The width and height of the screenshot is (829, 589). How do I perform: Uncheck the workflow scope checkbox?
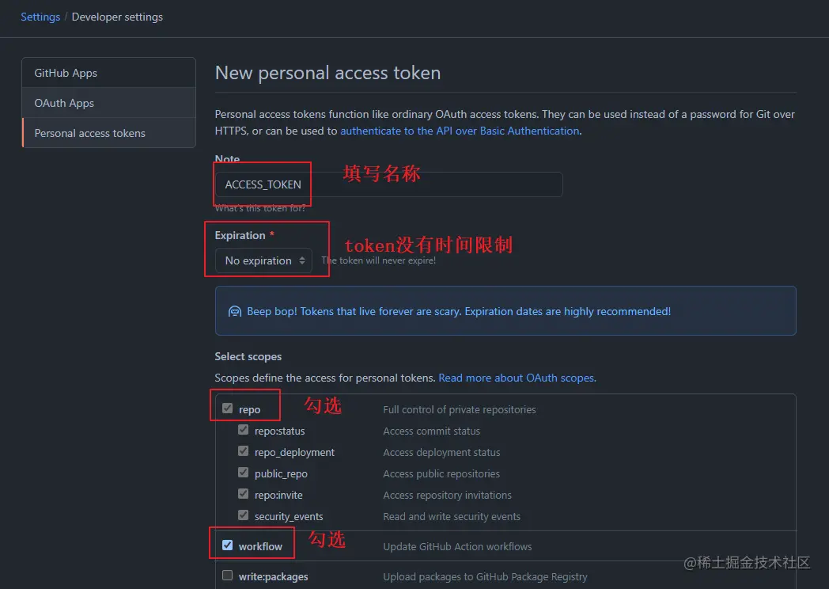pos(227,545)
